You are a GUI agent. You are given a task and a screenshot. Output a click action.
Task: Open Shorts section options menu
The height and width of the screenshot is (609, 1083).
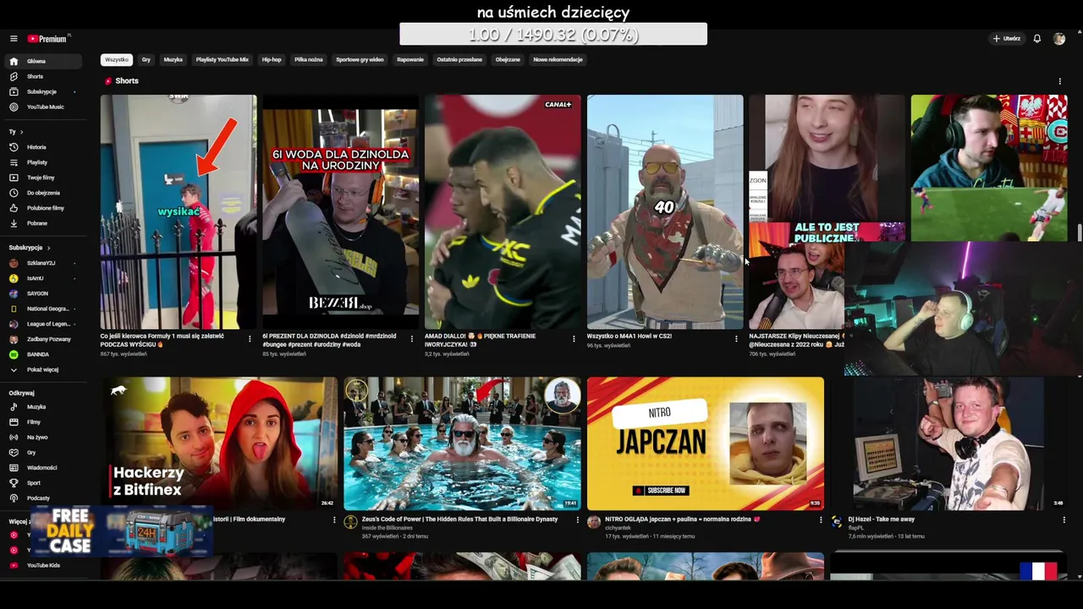[1059, 81]
